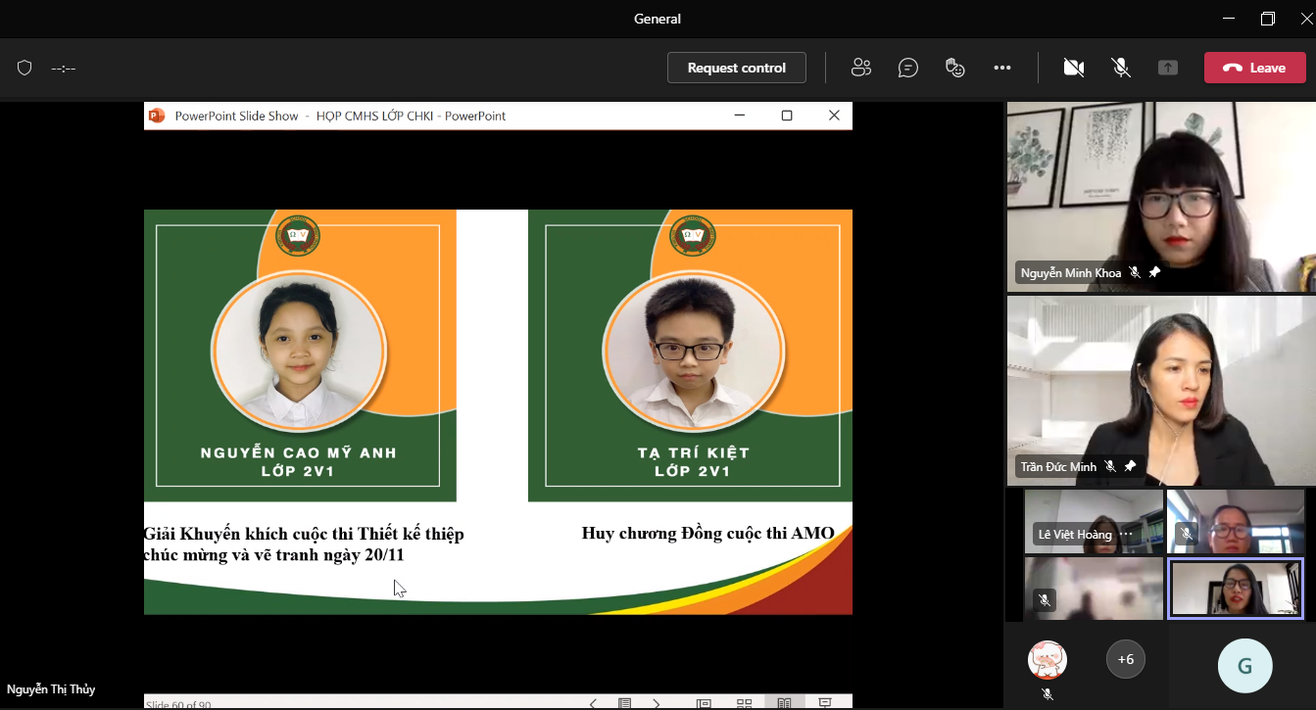Expand the +6 additional participants

(1126, 660)
